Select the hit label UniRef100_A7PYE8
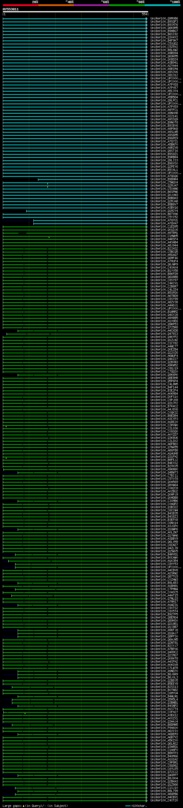183x808 pixels. [x=164, y=85]
